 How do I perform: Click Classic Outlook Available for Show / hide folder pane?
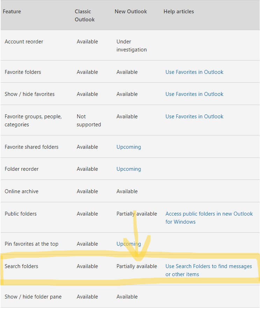87,297
